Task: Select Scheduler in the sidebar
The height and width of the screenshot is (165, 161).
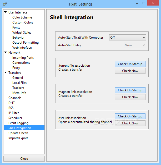Action: point(15,118)
